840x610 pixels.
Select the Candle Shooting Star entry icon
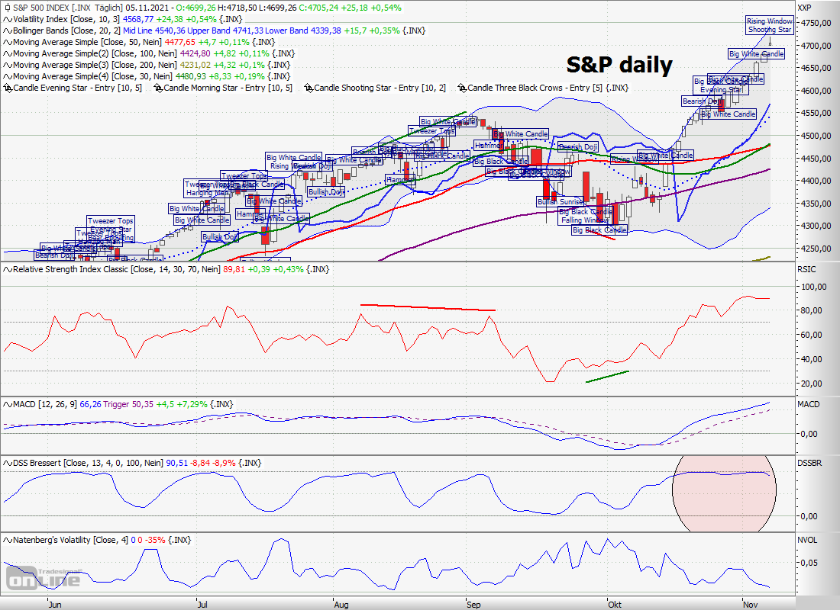tap(309, 88)
